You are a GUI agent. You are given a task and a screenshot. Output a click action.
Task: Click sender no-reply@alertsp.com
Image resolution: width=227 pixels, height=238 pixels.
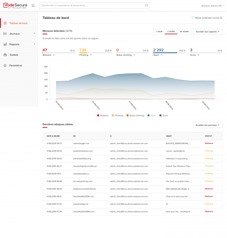click(x=82, y=182)
